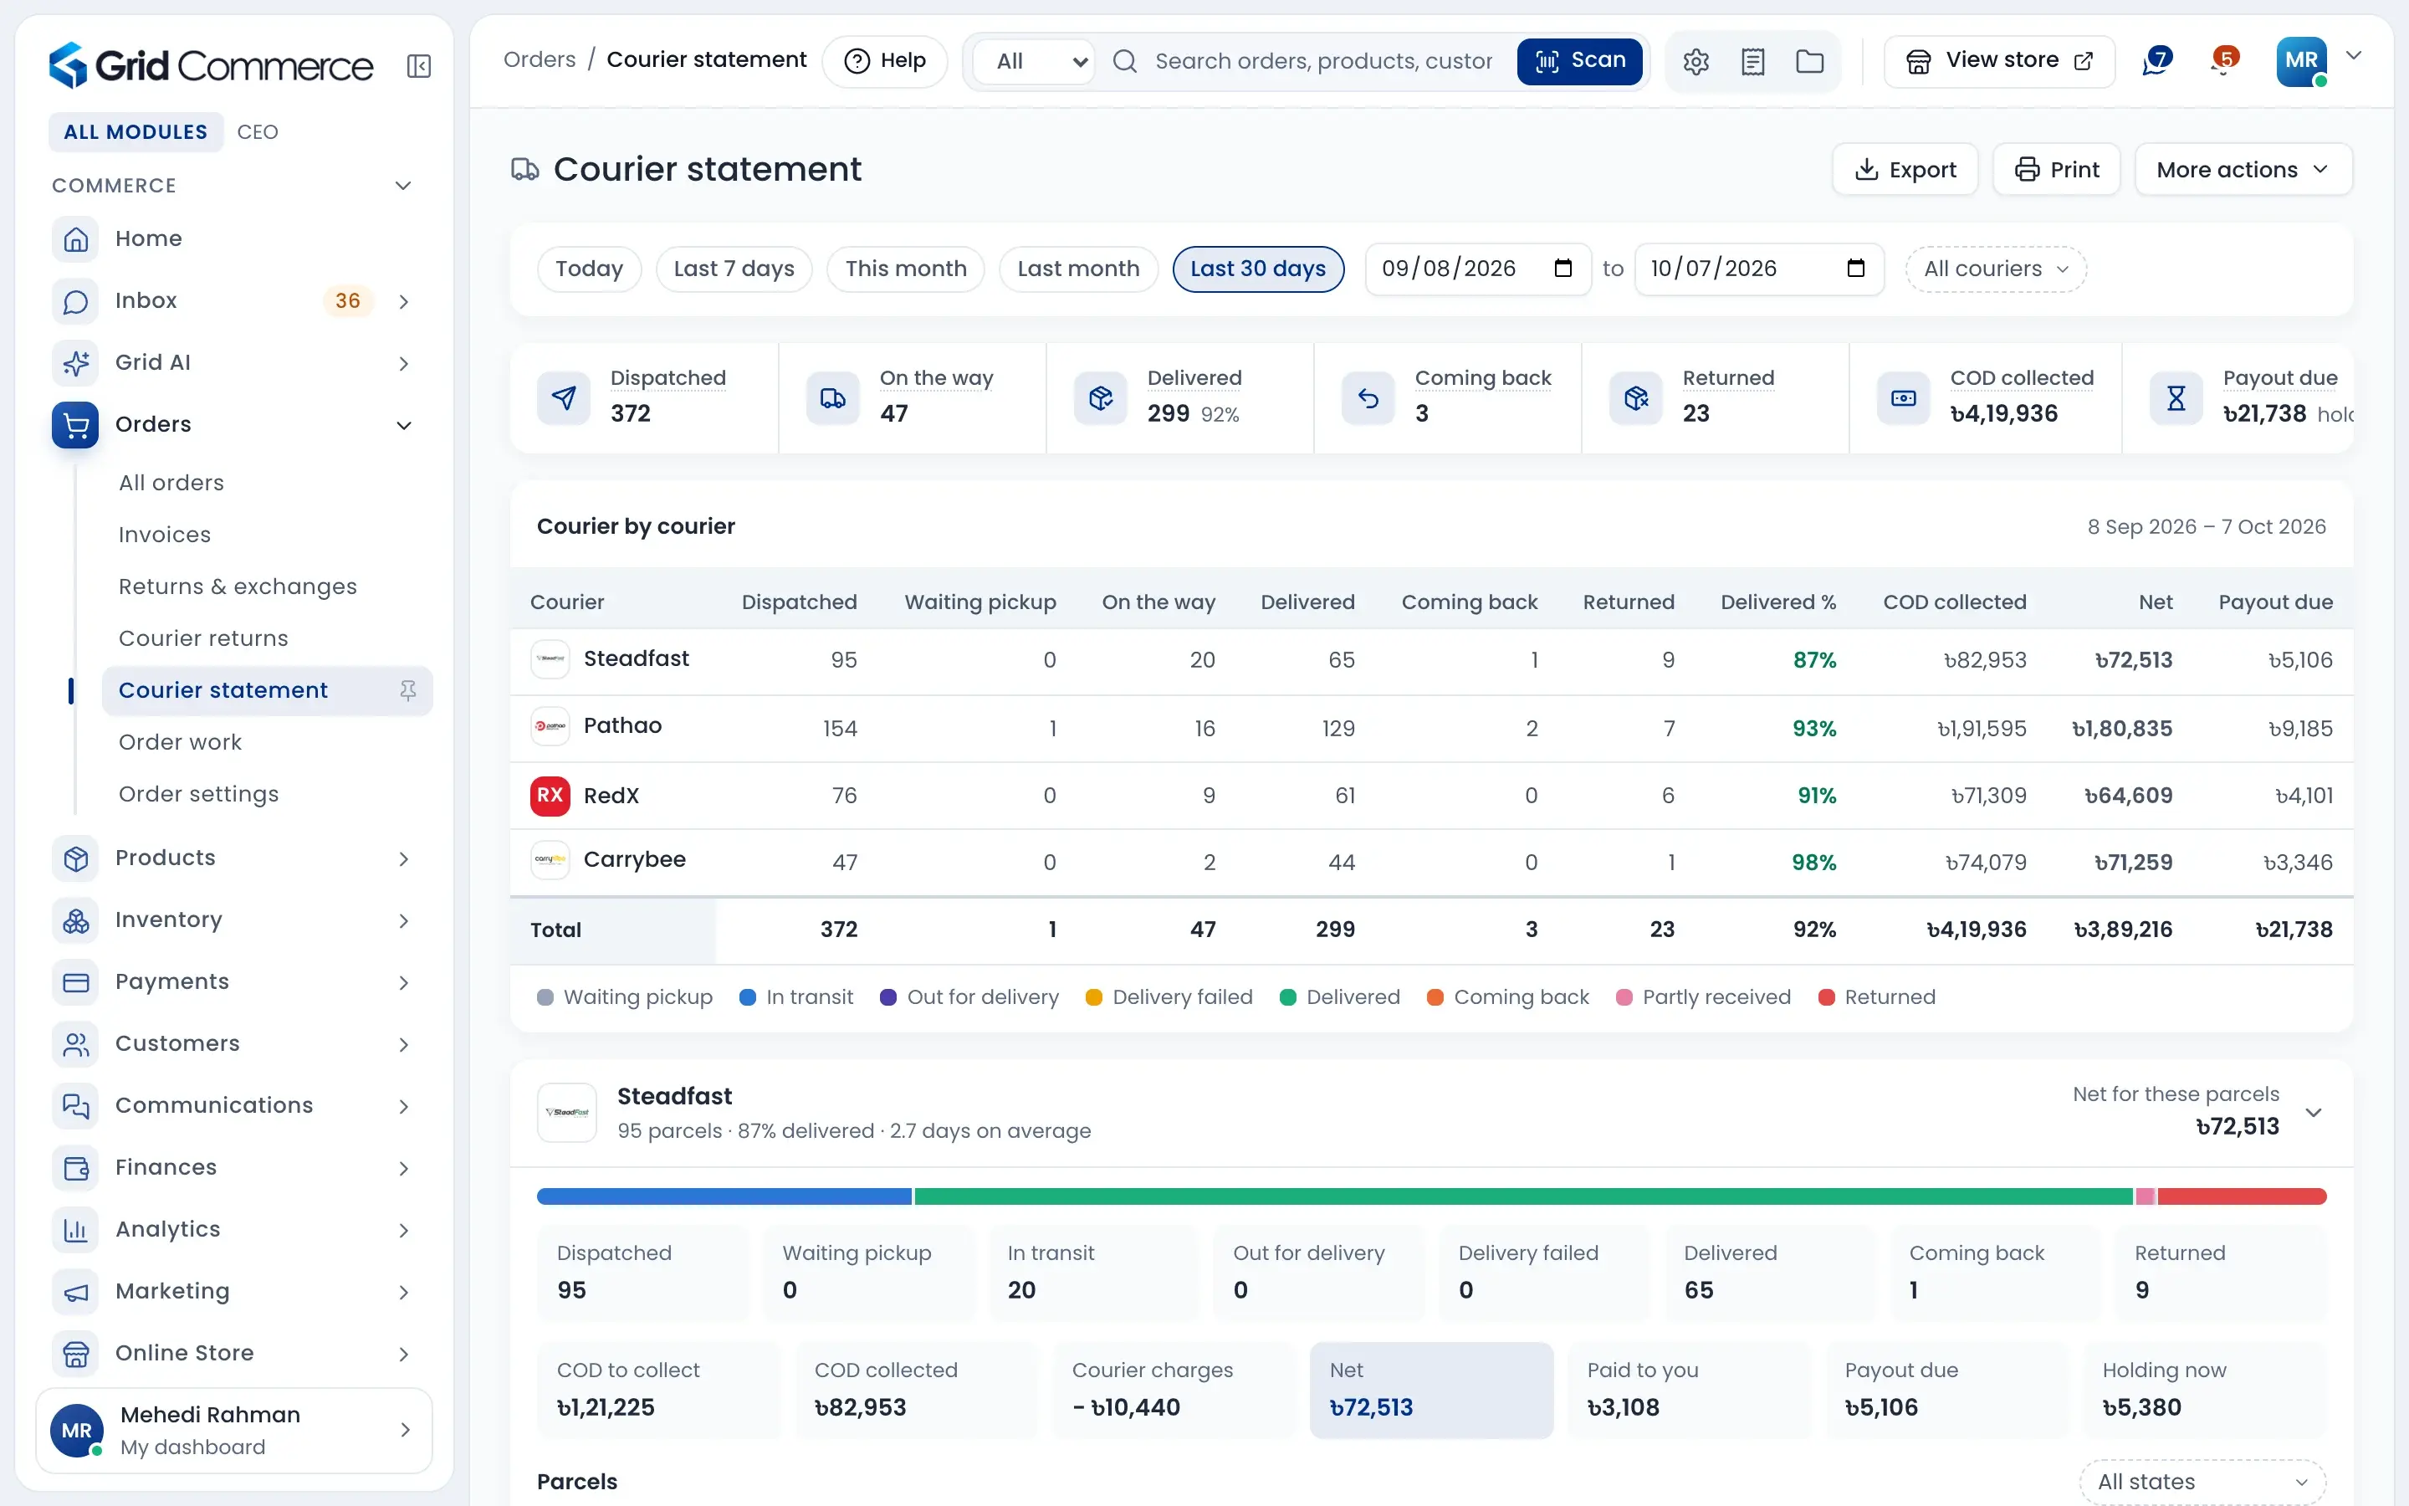This screenshot has height=1506, width=2409.
Task: Unpin Courier statement via pin icon
Action: (x=408, y=690)
